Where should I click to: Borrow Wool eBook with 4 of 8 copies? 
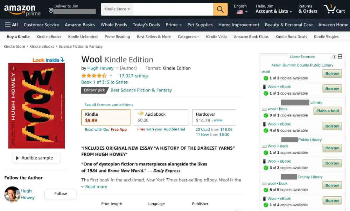pos(332,126)
